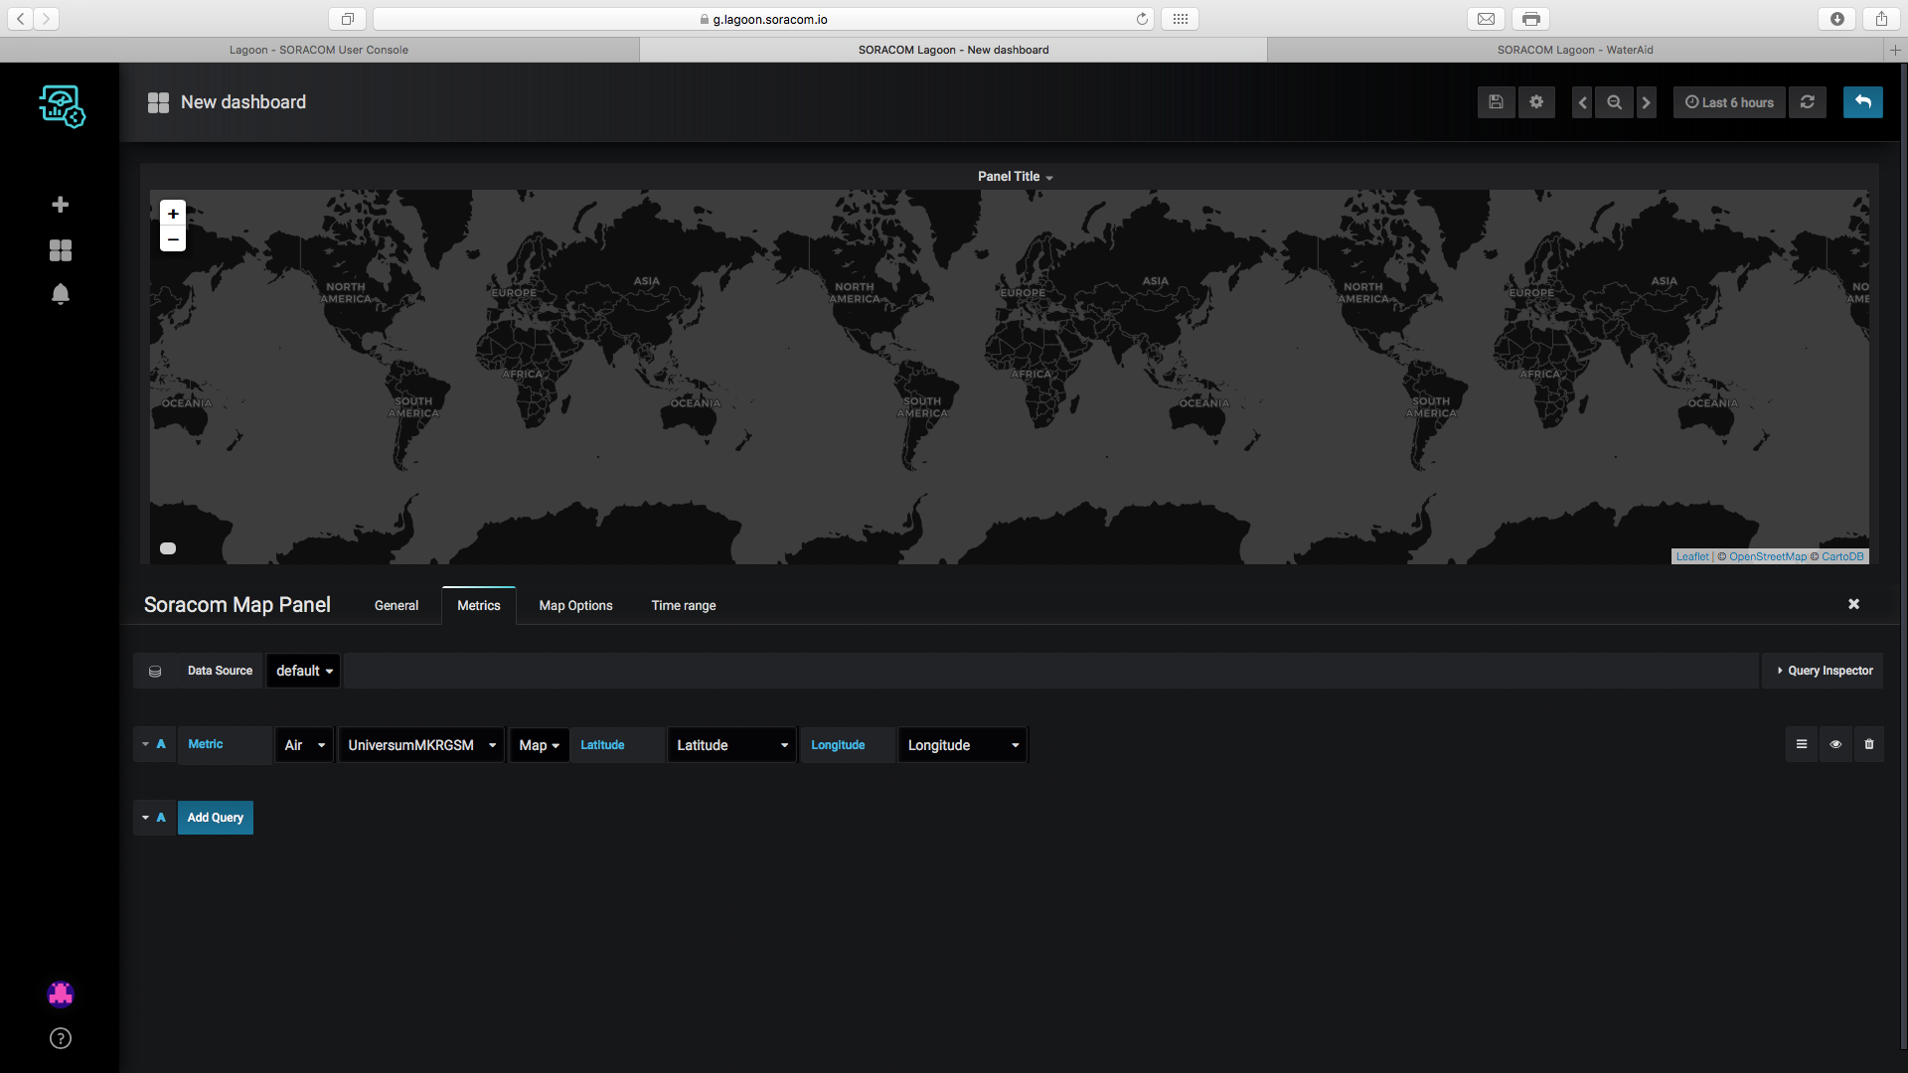Refresh the dashboard

tap(1808, 102)
